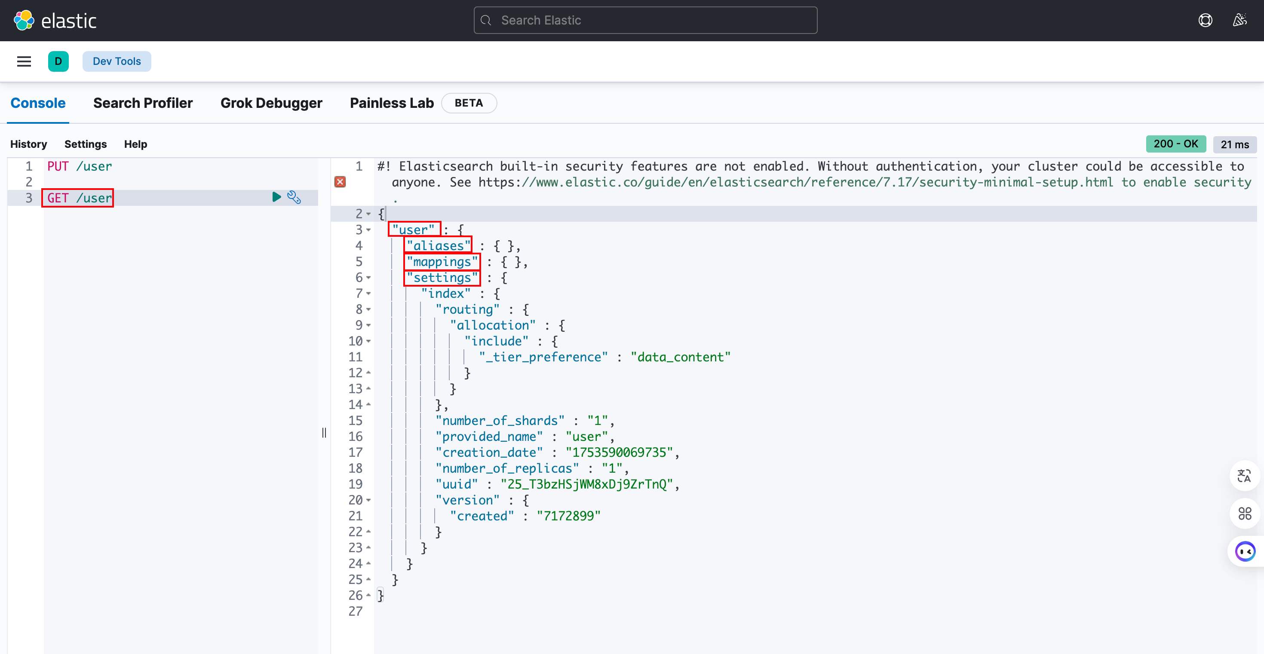Click the fold arrow at output line 12
The width and height of the screenshot is (1264, 654).
pyautogui.click(x=368, y=373)
